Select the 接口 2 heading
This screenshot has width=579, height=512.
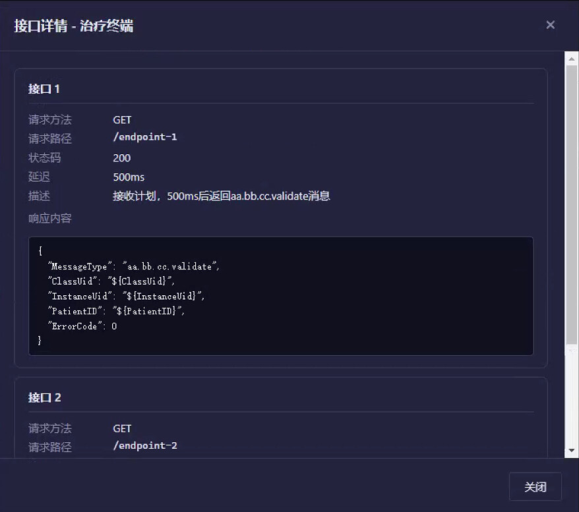(x=44, y=397)
